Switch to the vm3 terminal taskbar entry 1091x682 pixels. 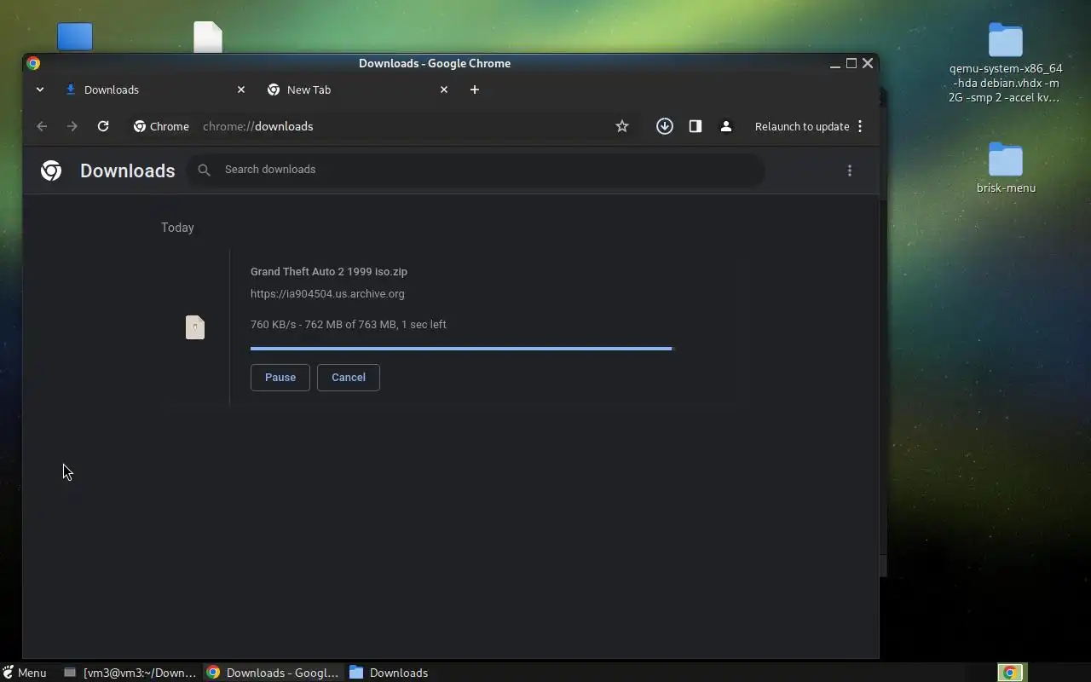point(130,673)
